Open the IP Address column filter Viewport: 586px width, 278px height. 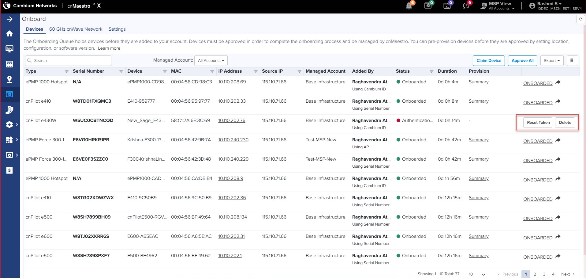coord(256,71)
